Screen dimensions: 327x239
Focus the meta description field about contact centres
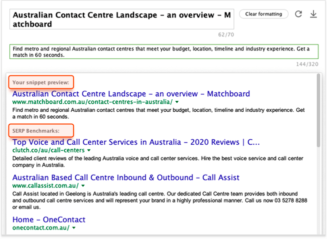click(164, 51)
